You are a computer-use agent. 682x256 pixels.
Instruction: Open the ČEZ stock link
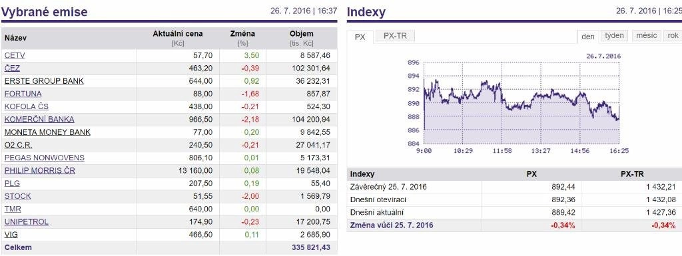coord(12,68)
